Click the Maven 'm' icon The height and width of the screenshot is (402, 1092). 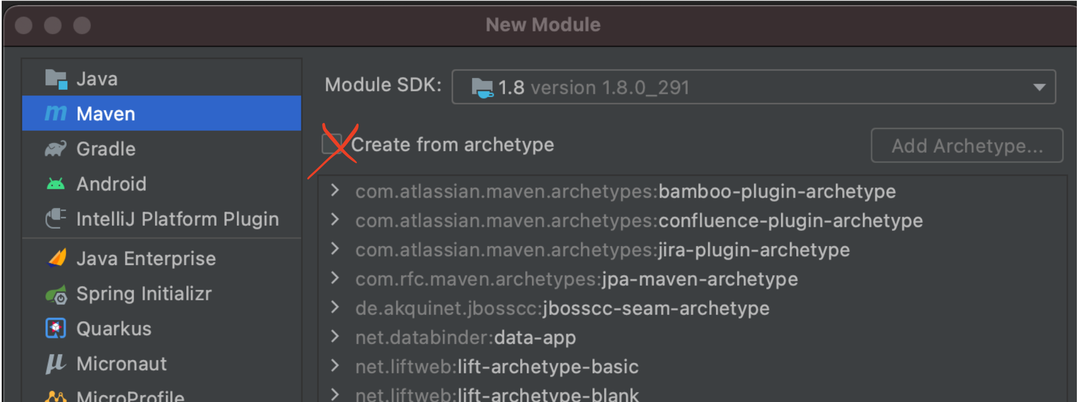[56, 113]
